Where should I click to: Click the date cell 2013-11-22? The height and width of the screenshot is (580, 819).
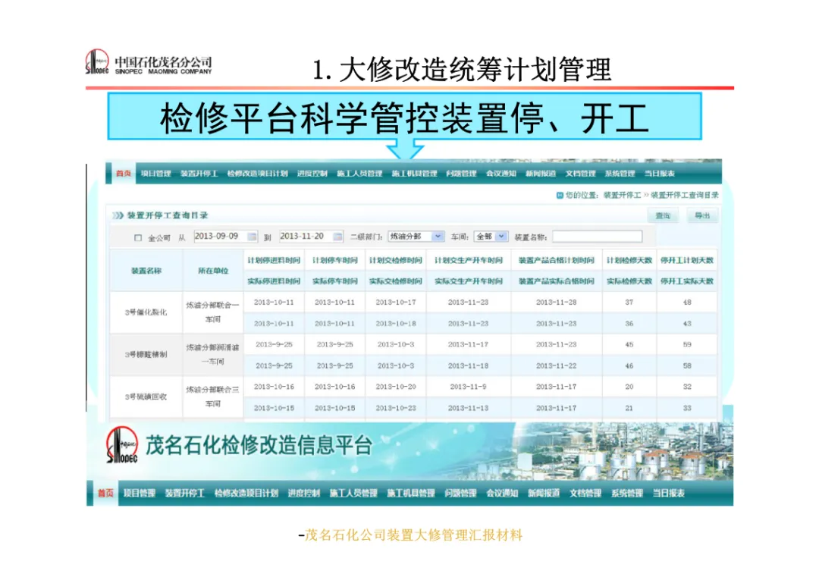(x=557, y=366)
